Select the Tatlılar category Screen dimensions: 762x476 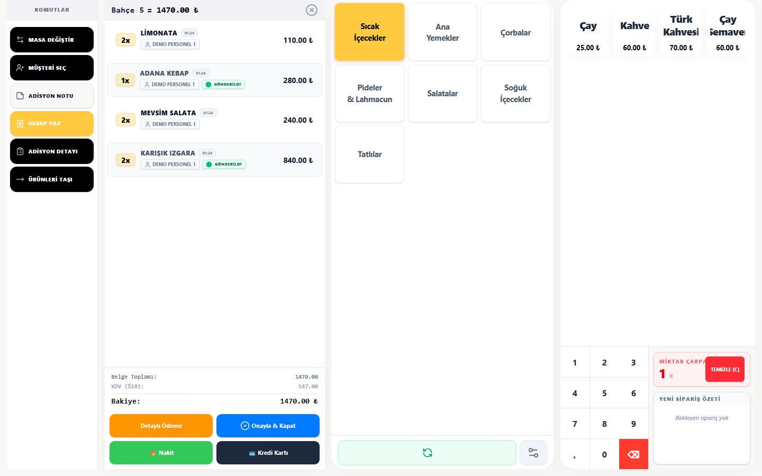pos(370,154)
